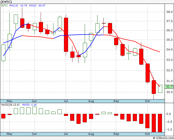The height and width of the screenshot is (140, 174).
Task: Click May on the price chart time axis
Action: coord(9,101)
